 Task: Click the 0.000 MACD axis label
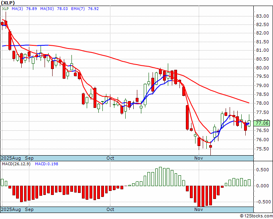[263, 186]
